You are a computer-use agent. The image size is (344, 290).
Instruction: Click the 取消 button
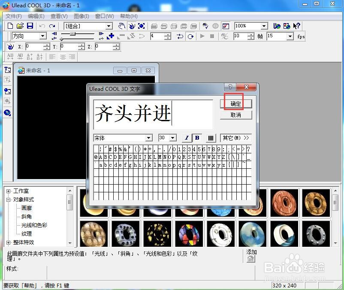[x=236, y=115]
